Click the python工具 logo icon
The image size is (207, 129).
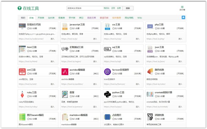coord(107,94)
